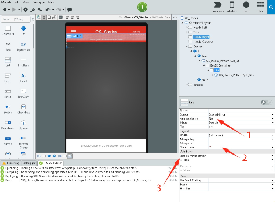Select the Checkbox widget in toolbox

(x=23, y=109)
